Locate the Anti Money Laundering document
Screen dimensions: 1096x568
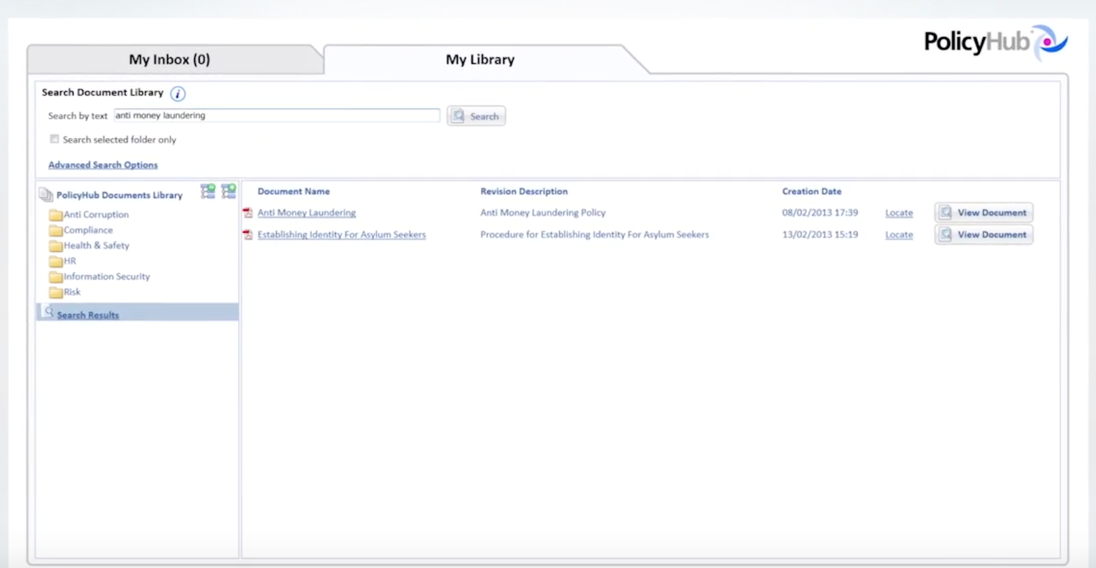click(x=899, y=213)
